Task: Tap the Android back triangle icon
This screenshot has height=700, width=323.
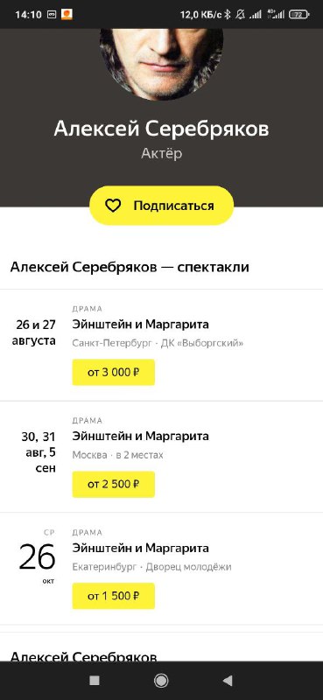Action: 228,681
